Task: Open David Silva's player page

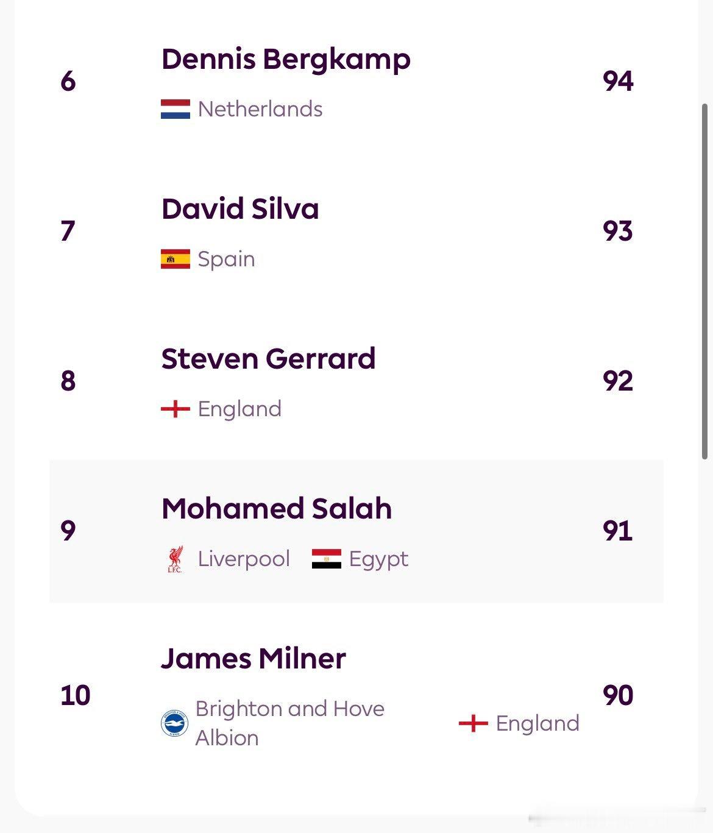Action: point(240,209)
